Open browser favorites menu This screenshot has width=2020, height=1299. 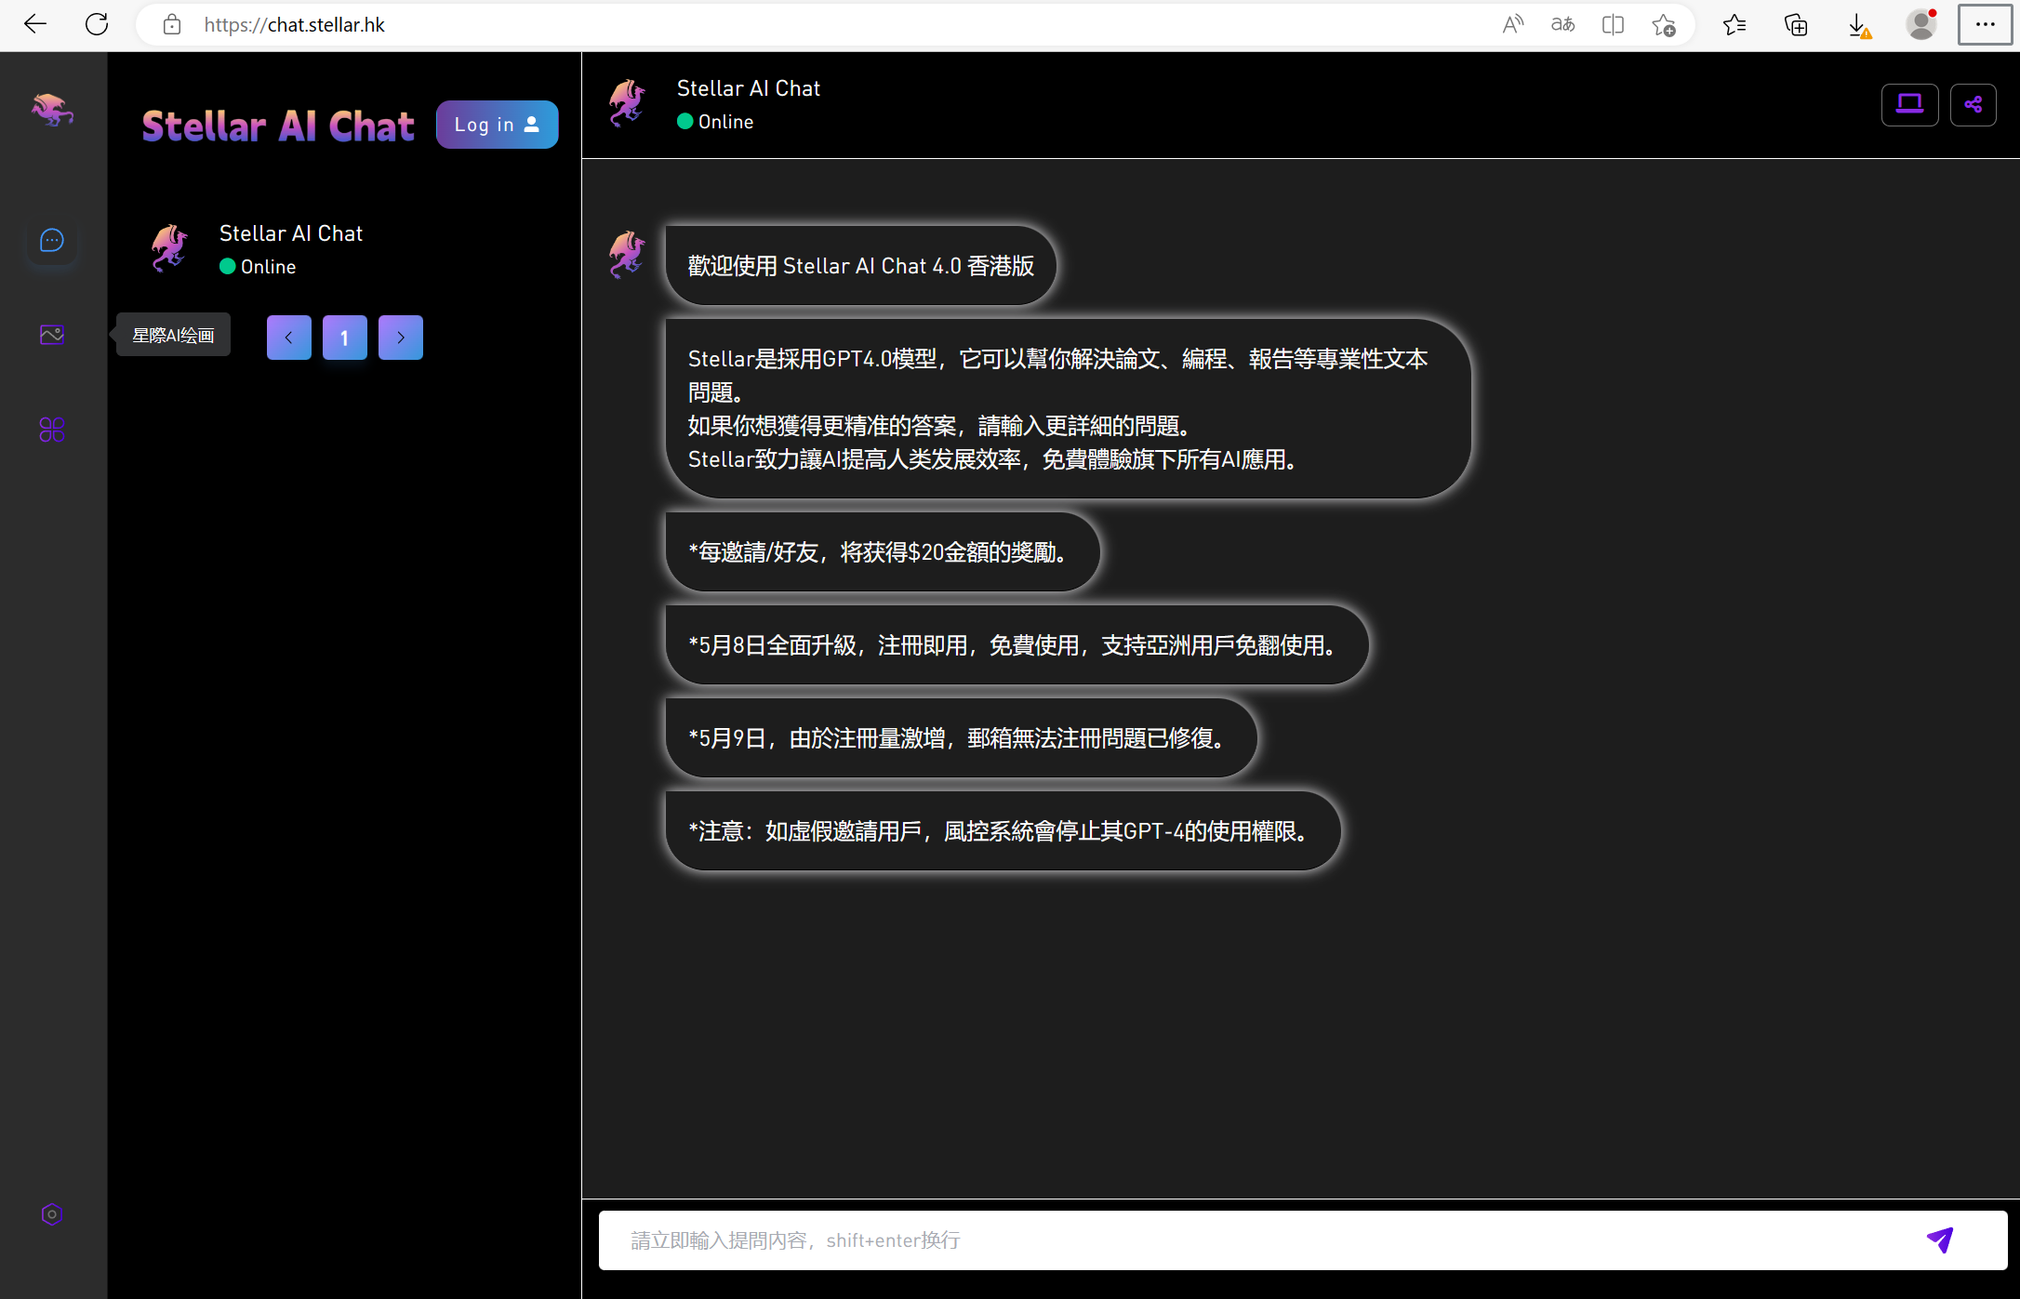click(x=1734, y=24)
